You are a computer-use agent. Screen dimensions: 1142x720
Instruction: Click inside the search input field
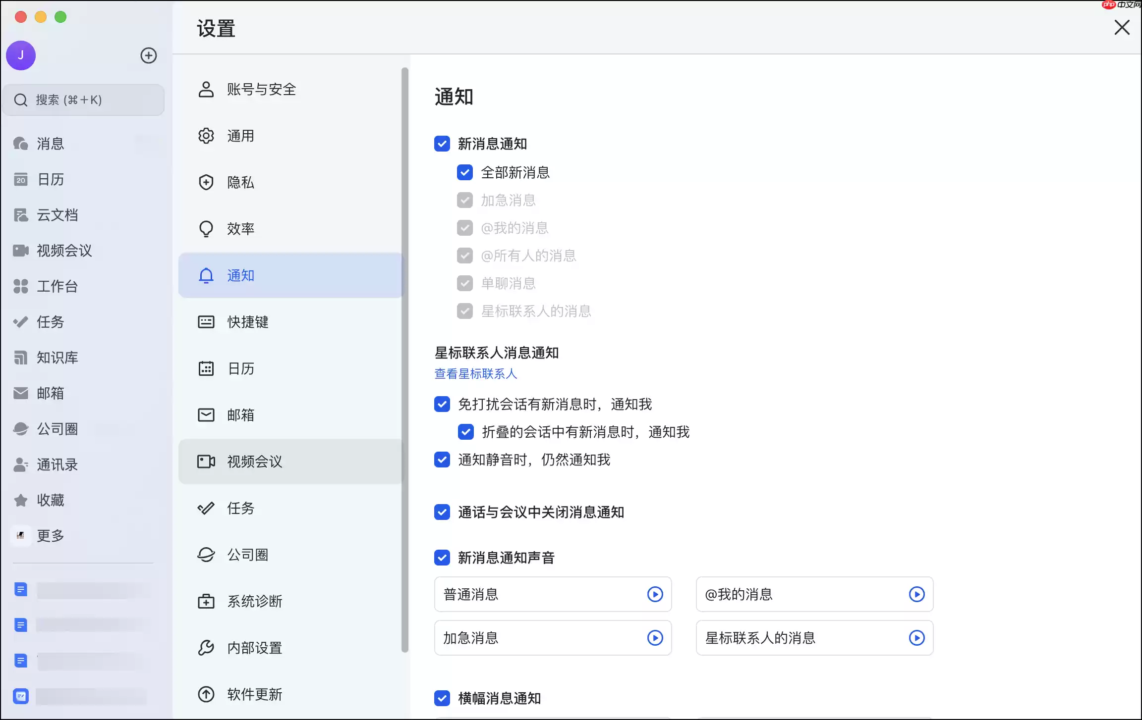[x=83, y=100]
